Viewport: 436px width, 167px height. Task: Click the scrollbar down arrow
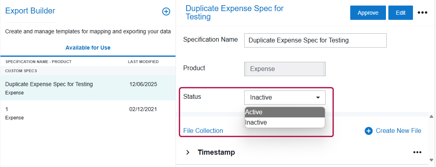431,160
